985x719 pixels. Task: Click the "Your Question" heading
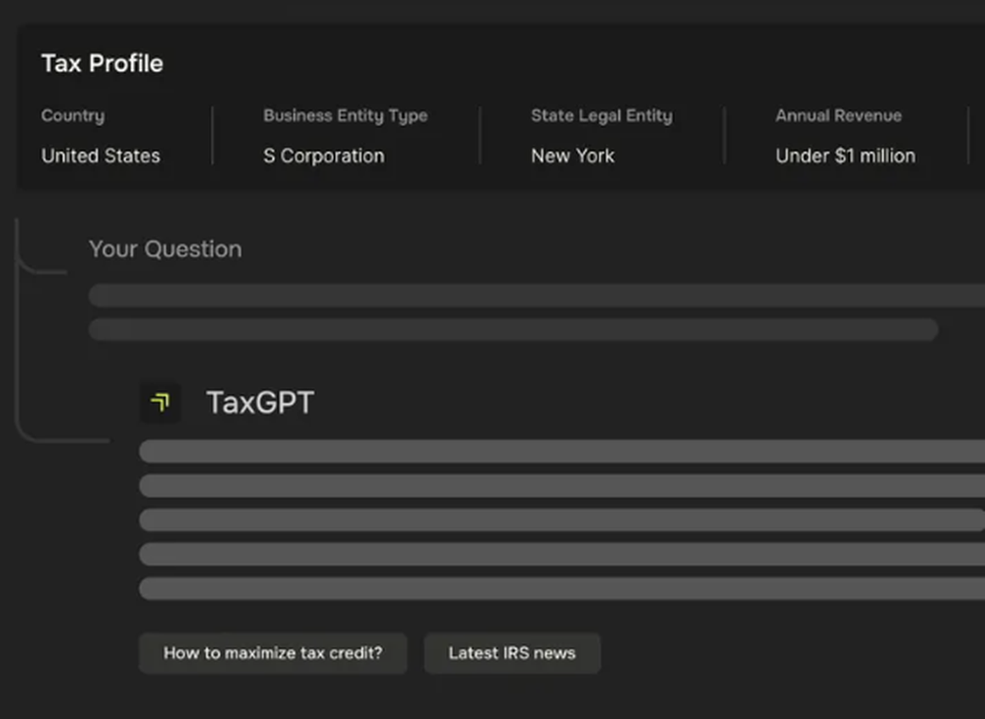165,249
